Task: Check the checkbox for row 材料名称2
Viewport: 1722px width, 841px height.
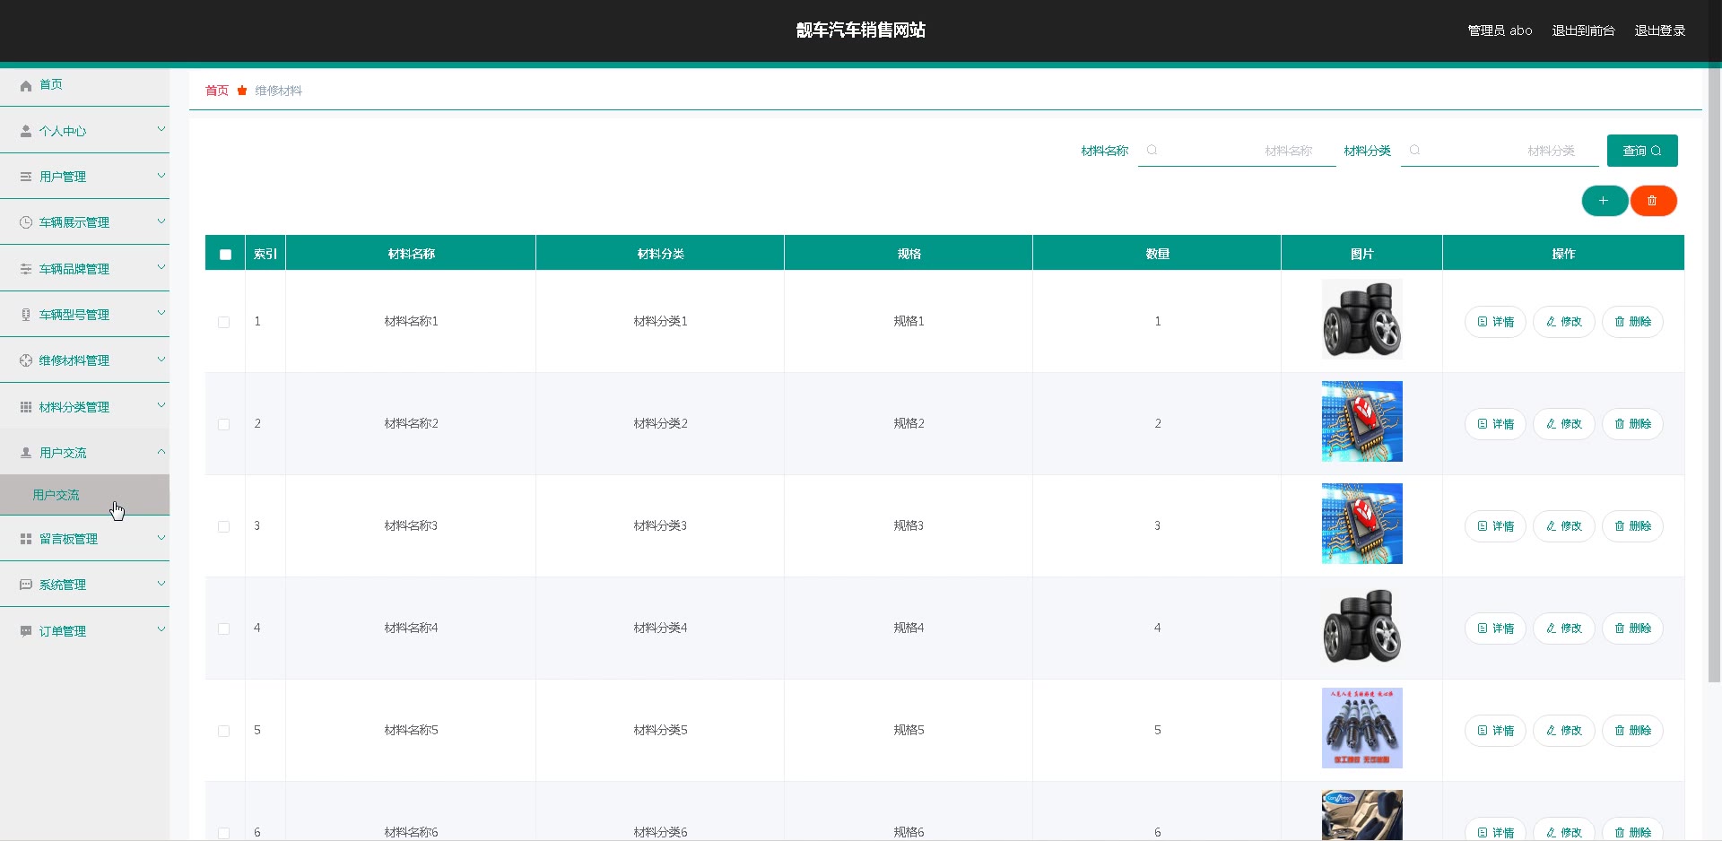Action: 224,424
